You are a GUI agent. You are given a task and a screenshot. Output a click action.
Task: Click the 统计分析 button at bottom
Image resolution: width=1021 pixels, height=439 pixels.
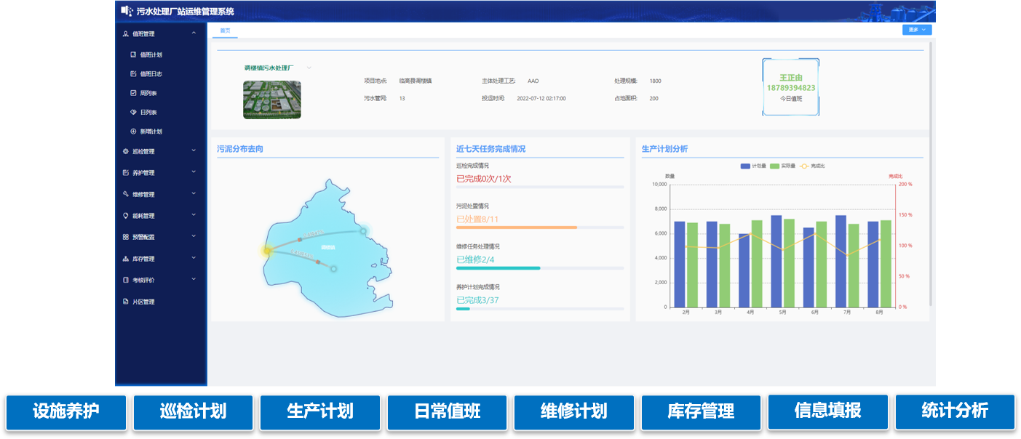click(954, 411)
